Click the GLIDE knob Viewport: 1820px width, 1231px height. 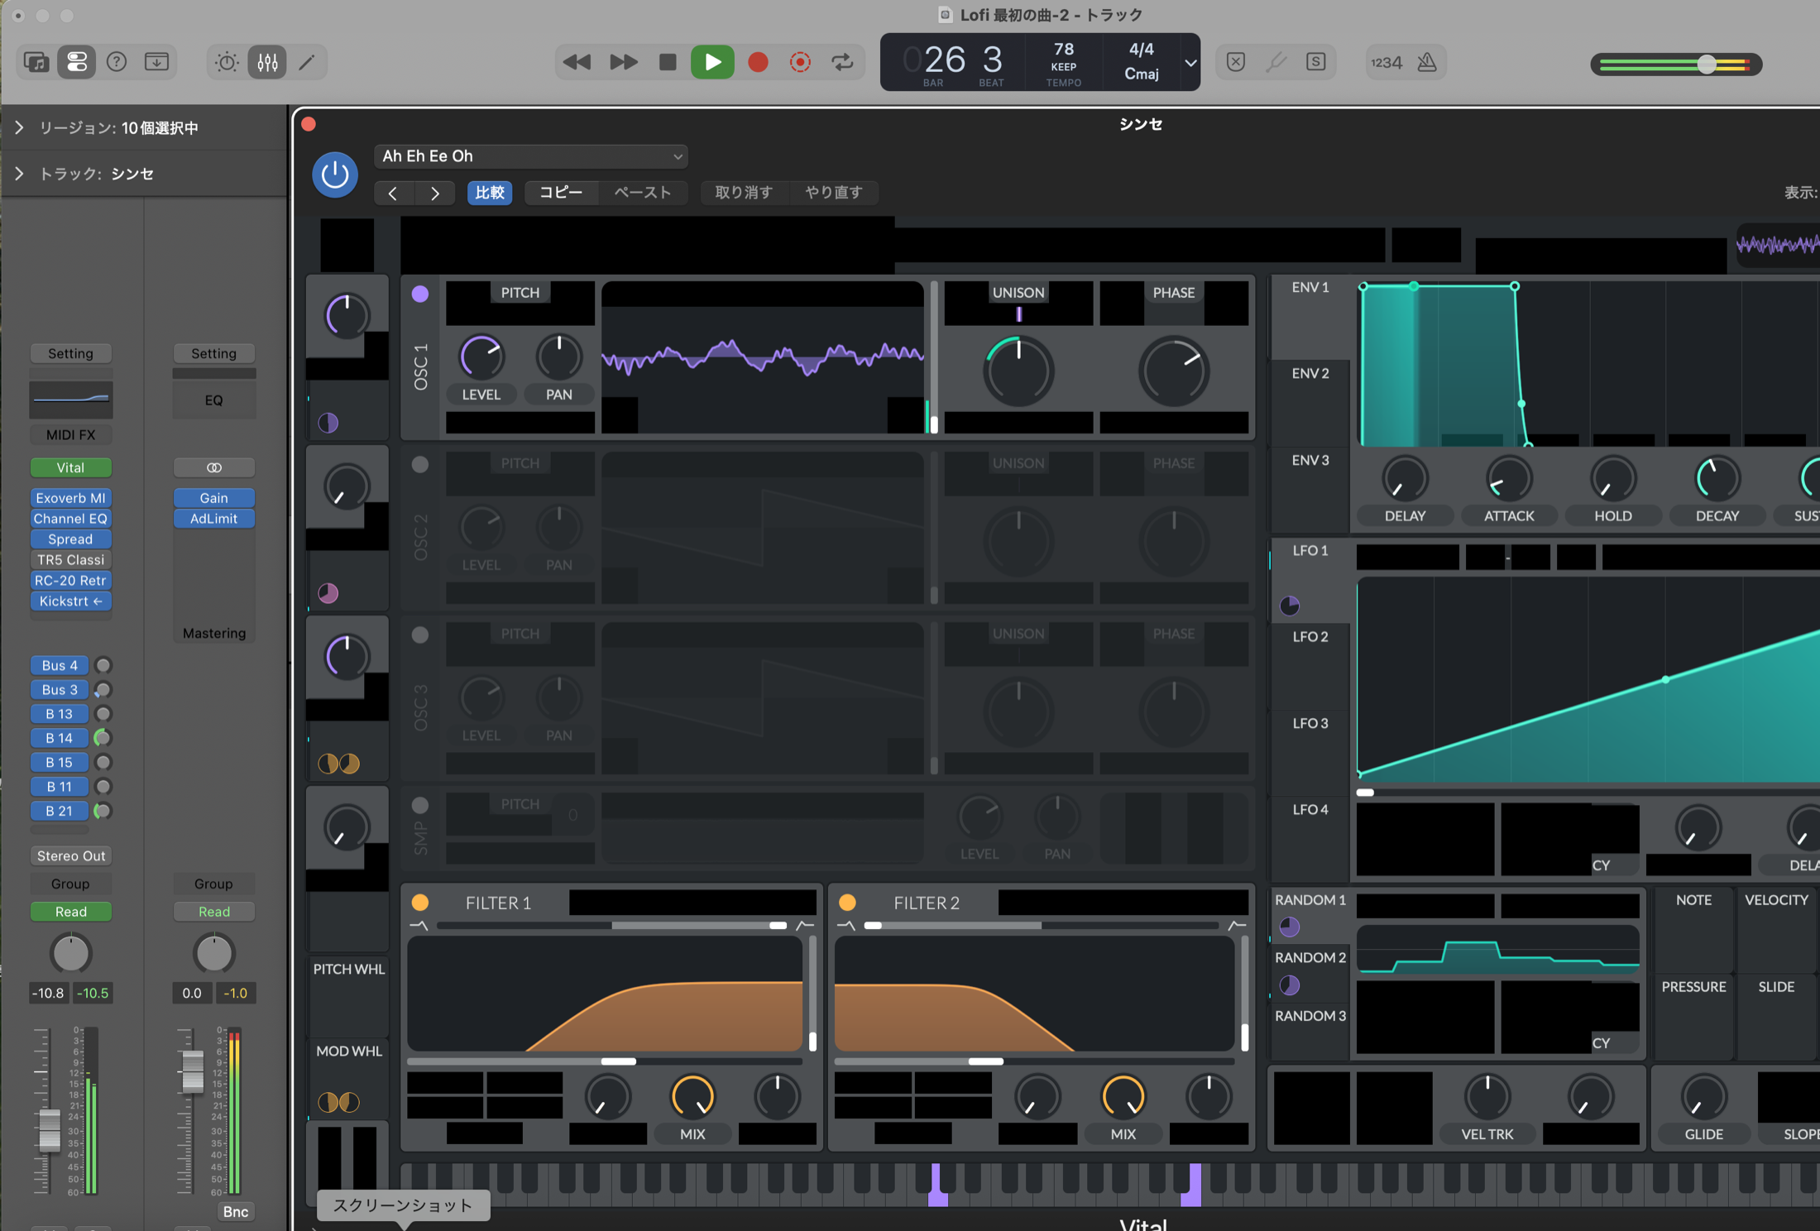pyautogui.click(x=1703, y=1097)
